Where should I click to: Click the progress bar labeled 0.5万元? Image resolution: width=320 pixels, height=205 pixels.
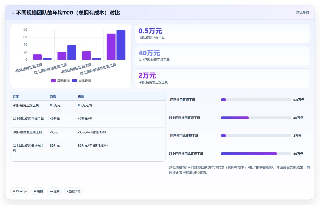coord(256,100)
